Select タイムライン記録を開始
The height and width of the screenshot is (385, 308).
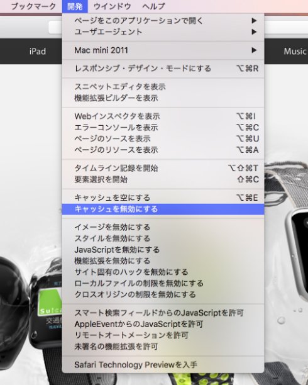click(163, 168)
